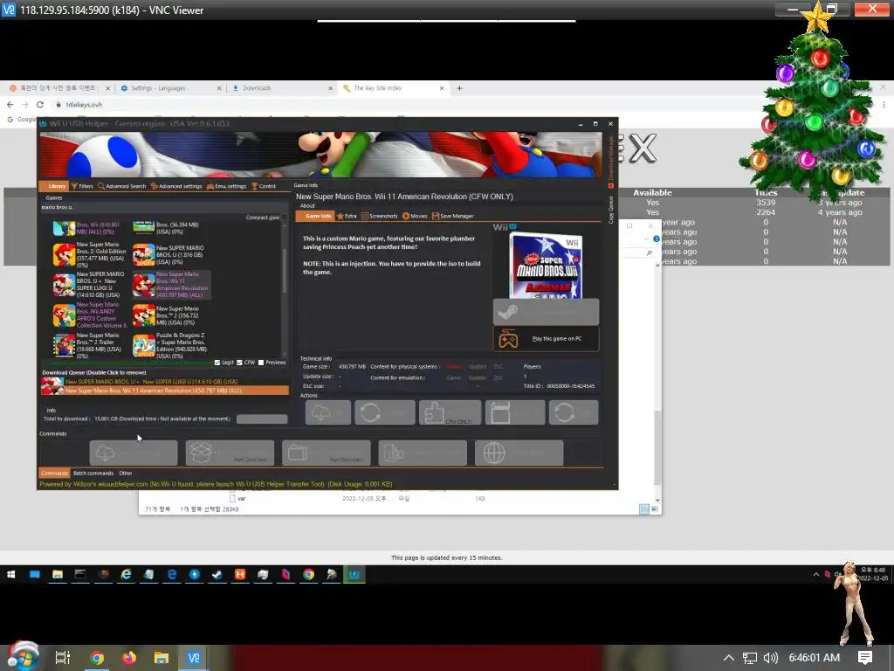Click the remote Windows Start button
Image resolution: width=894 pixels, height=671 pixels.
click(10, 575)
